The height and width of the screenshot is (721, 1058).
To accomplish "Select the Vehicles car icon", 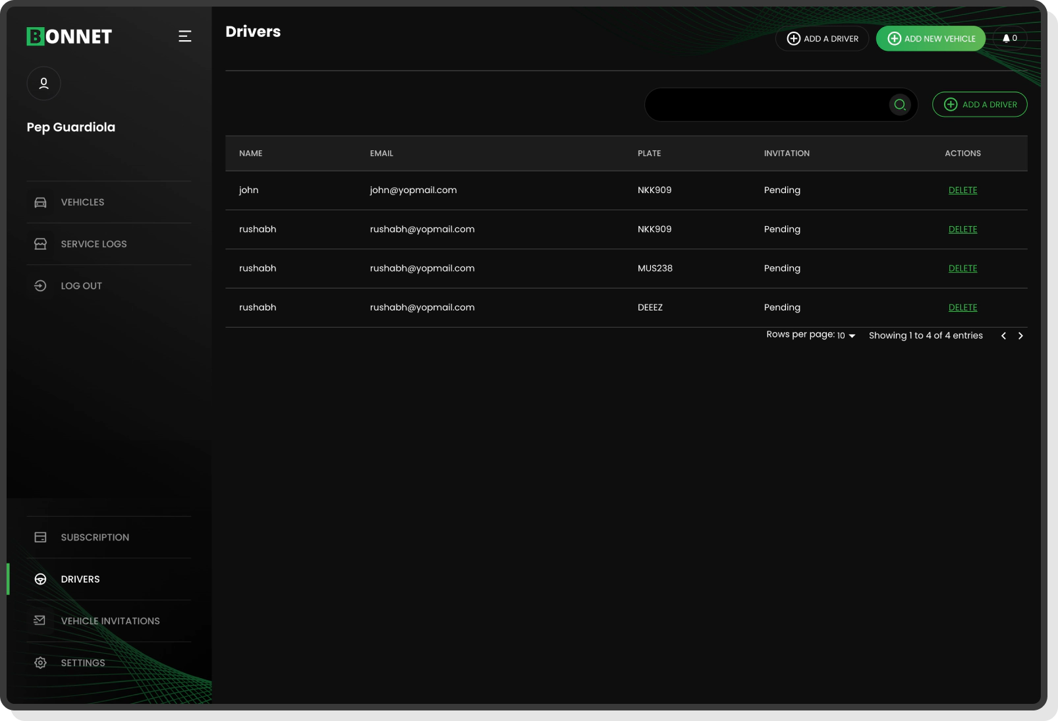I will coord(40,202).
